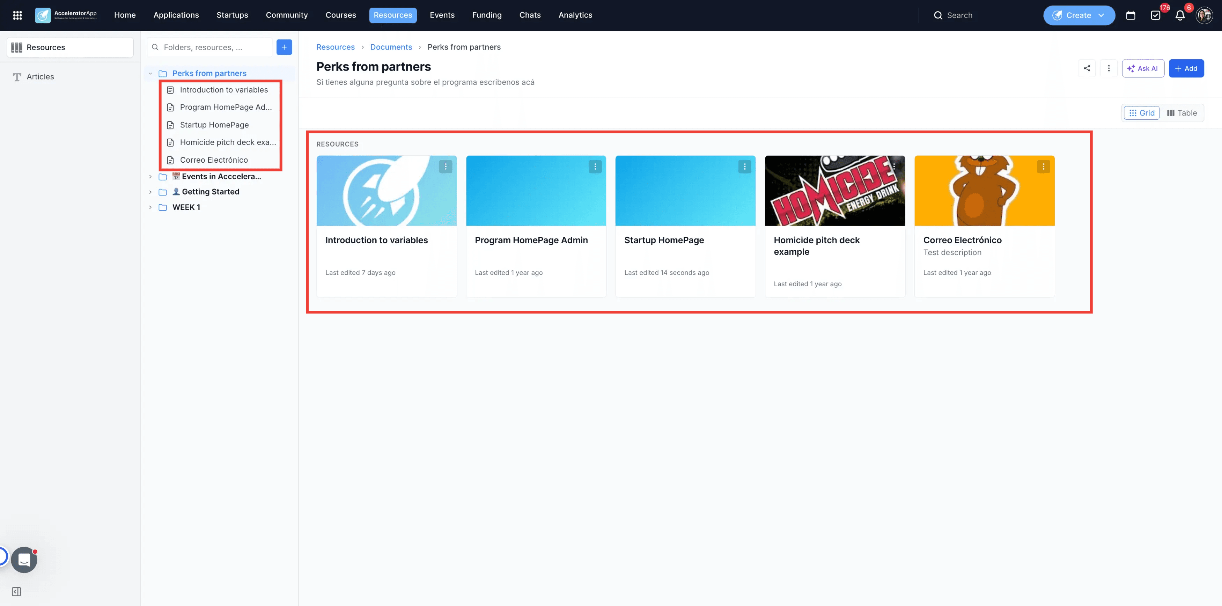Open the Community menu

click(x=287, y=15)
